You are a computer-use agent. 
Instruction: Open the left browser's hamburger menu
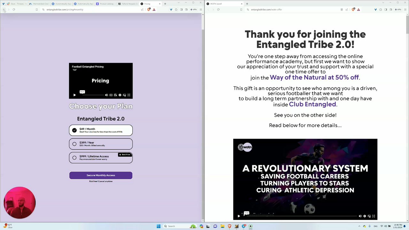coord(201,10)
